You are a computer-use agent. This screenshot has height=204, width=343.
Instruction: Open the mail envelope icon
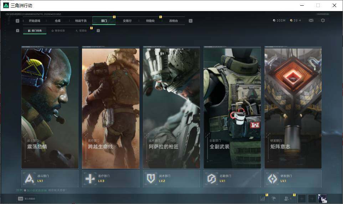pyautogui.click(x=311, y=20)
